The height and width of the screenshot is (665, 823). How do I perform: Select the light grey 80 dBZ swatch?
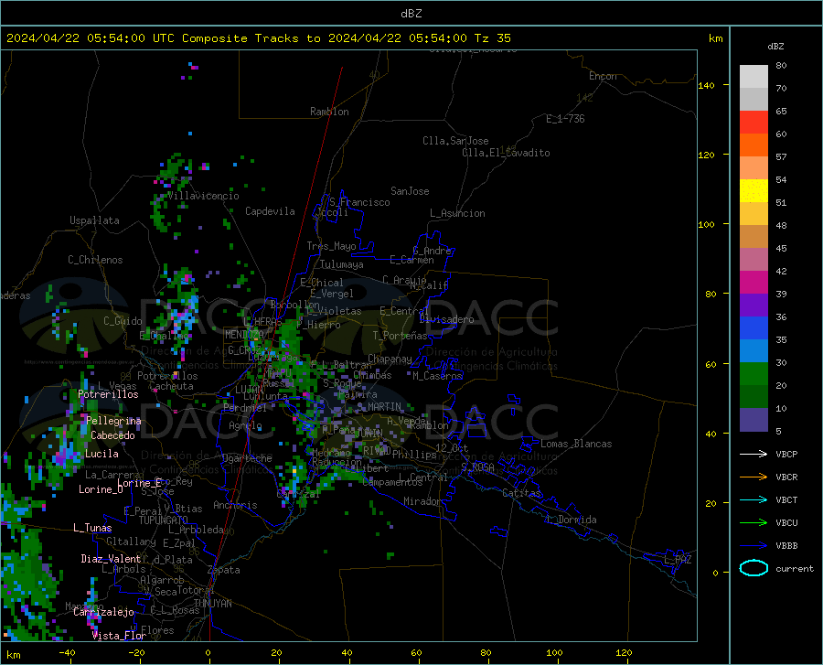tap(754, 77)
